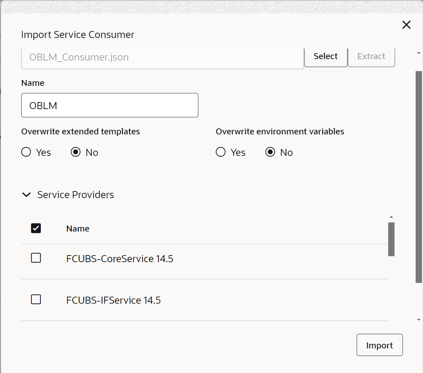
Task: Click the Select file button
Action: 326,56
